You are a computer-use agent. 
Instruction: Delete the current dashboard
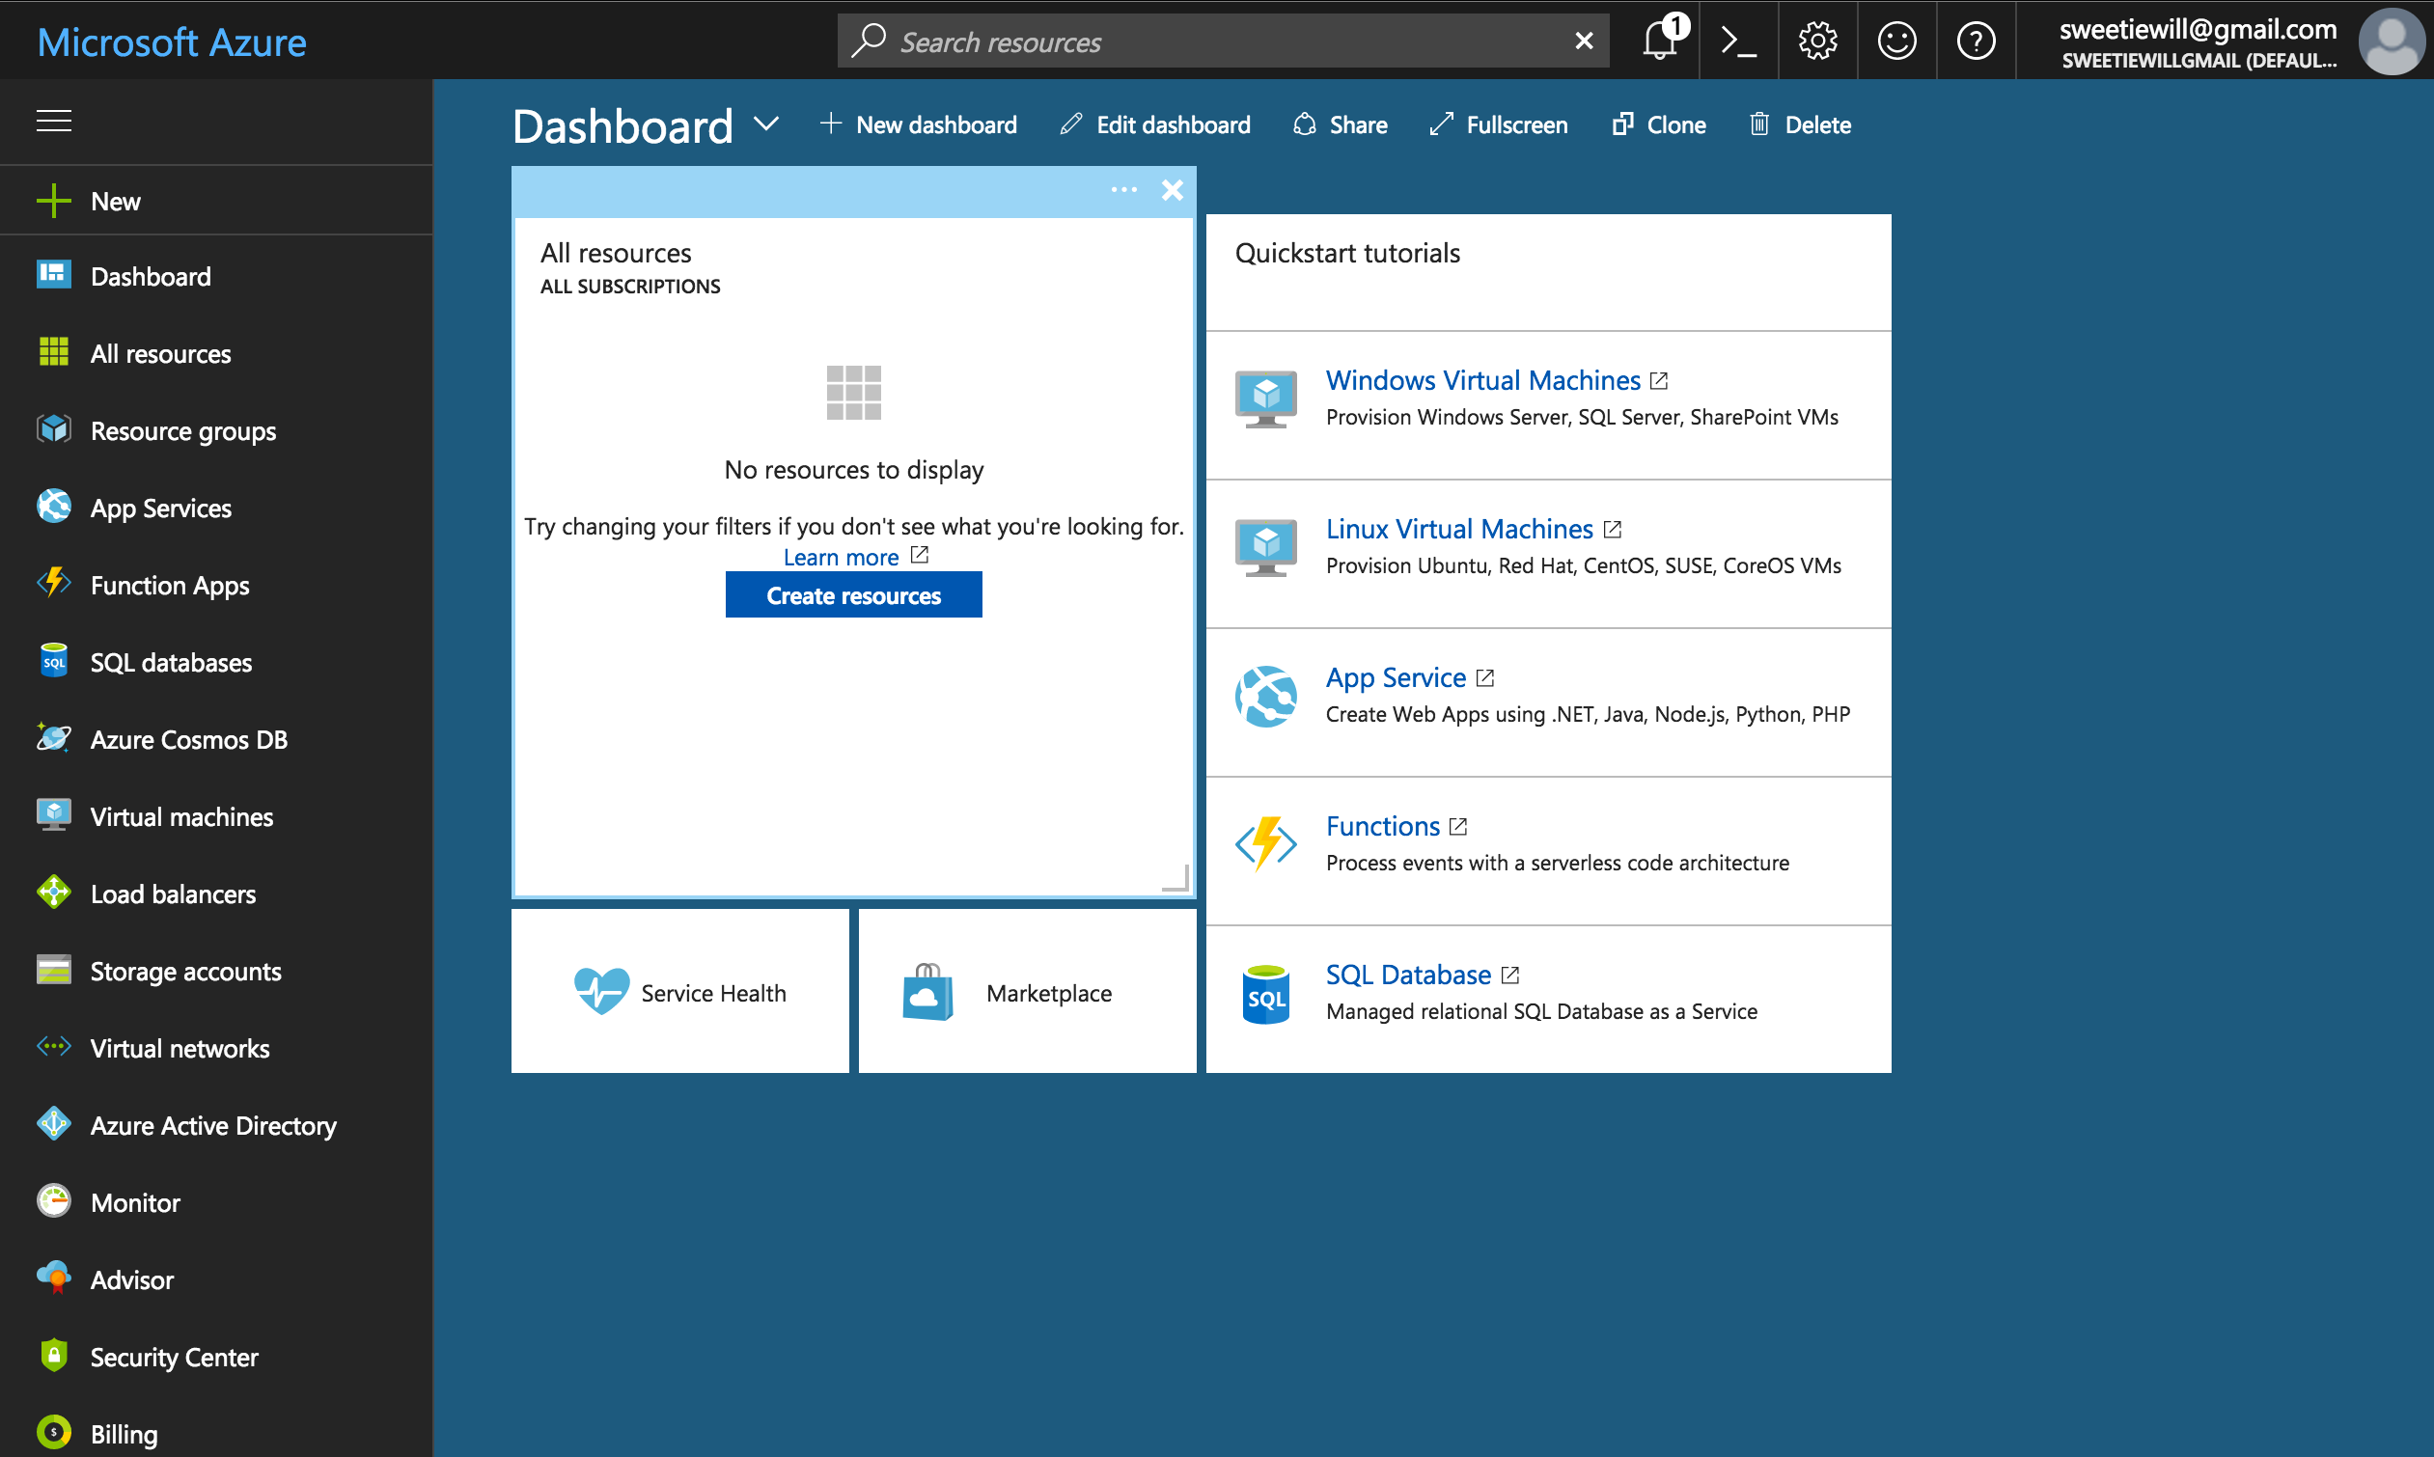coord(1800,124)
